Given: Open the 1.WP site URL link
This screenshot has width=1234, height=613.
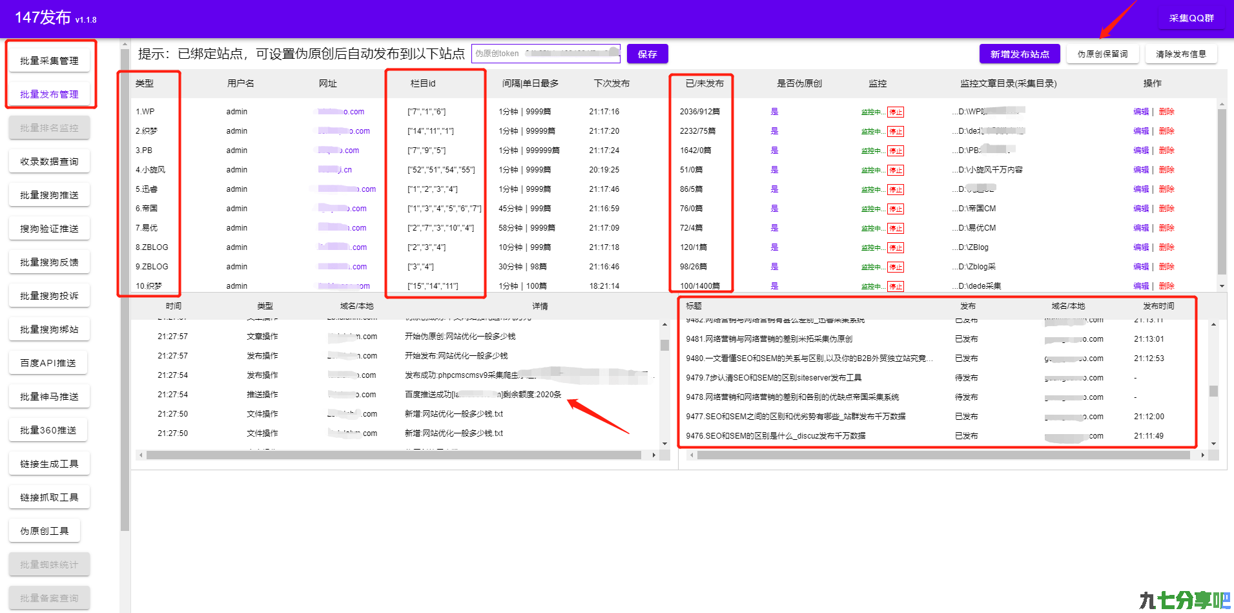Looking at the screenshot, I should (x=341, y=112).
